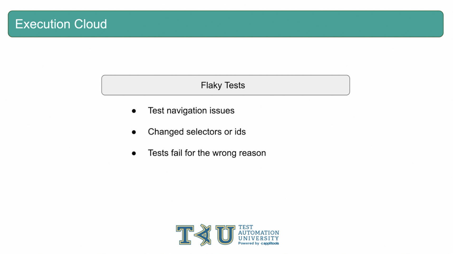
Task: Click bullet dot before Test navigation issues
Action: click(x=134, y=111)
